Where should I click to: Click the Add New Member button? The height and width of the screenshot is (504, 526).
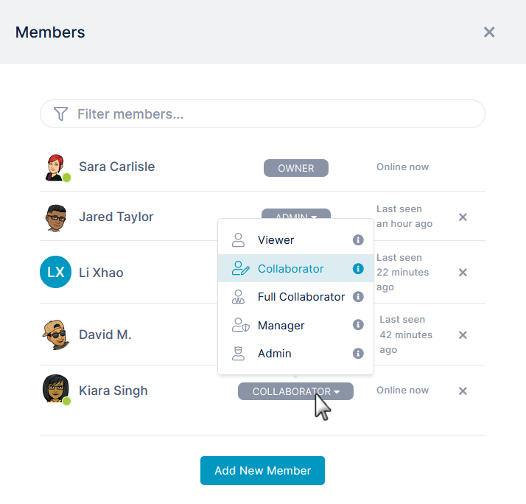click(262, 470)
